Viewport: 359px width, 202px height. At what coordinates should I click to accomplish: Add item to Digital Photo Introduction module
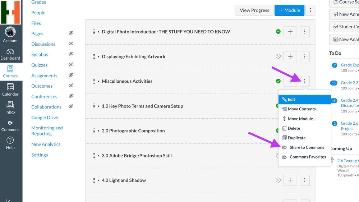click(290, 32)
